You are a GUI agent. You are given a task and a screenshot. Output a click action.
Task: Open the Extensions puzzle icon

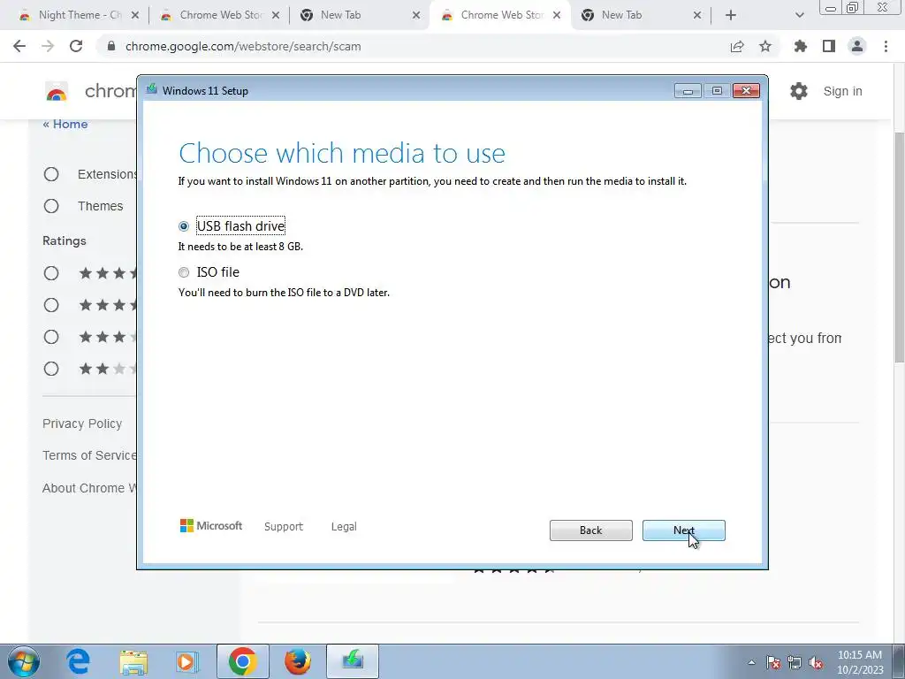801,46
